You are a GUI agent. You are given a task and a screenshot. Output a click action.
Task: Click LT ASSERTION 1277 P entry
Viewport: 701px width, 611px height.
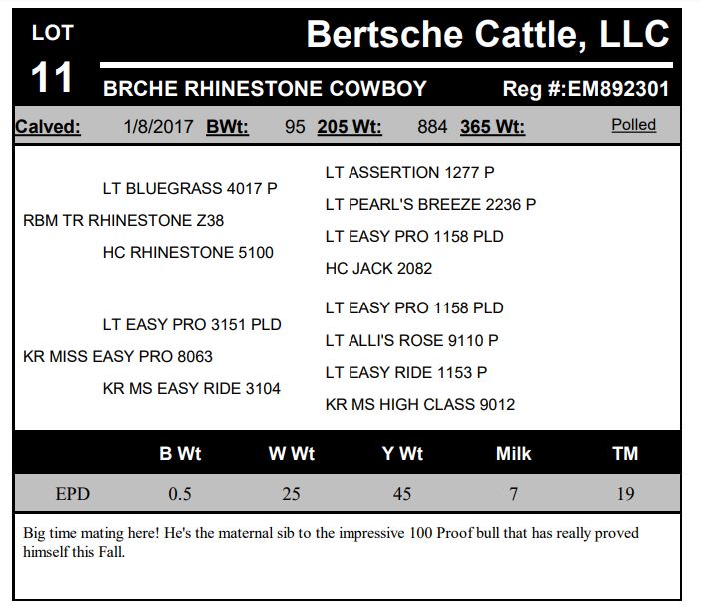pyautogui.click(x=409, y=172)
